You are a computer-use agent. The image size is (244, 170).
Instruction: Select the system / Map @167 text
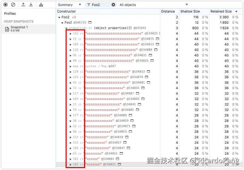101,66
